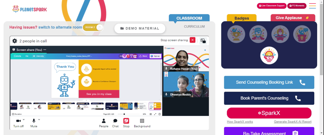This screenshot has width=324, height=135.
Task: Open PS Moments
Action: click(x=297, y=6)
